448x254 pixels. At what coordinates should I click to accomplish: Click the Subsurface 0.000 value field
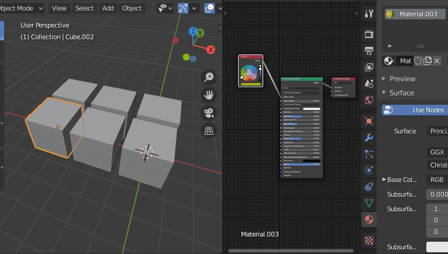pos(437,194)
